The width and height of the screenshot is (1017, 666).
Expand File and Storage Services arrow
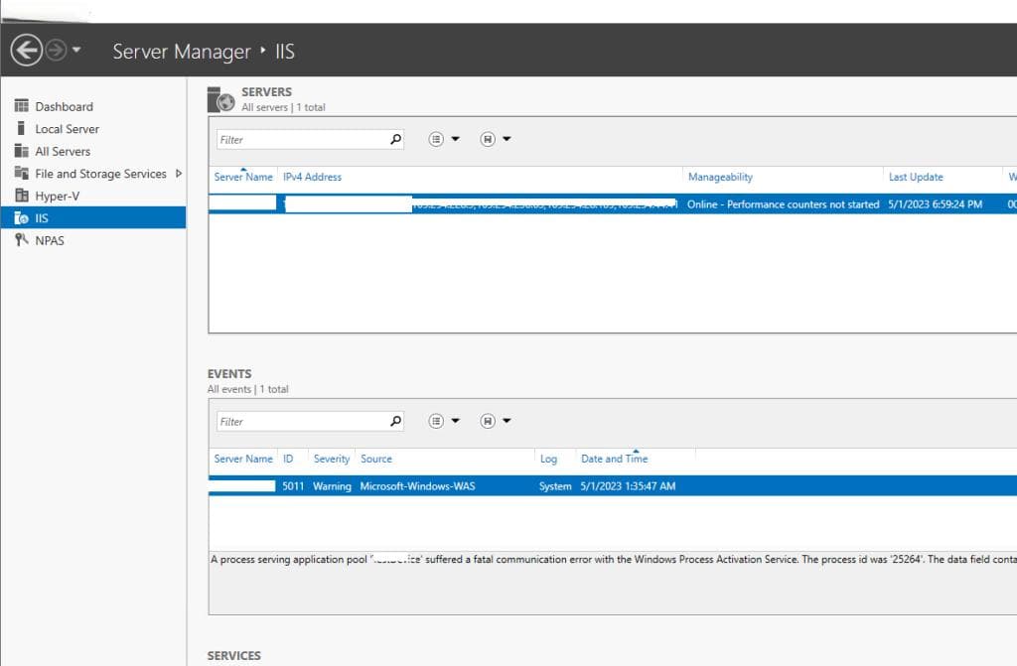point(179,173)
